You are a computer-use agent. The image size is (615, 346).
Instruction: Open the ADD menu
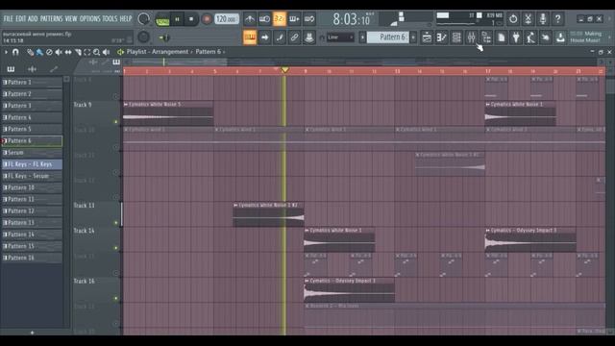(33, 19)
